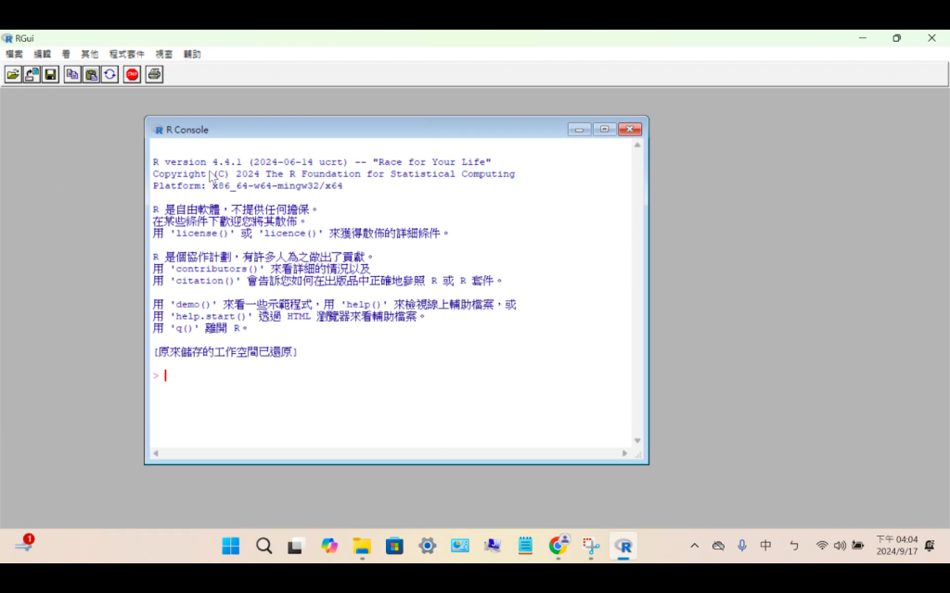Viewport: 950px width, 593px height.
Task: Open the 輔助 menu
Action: pos(192,55)
